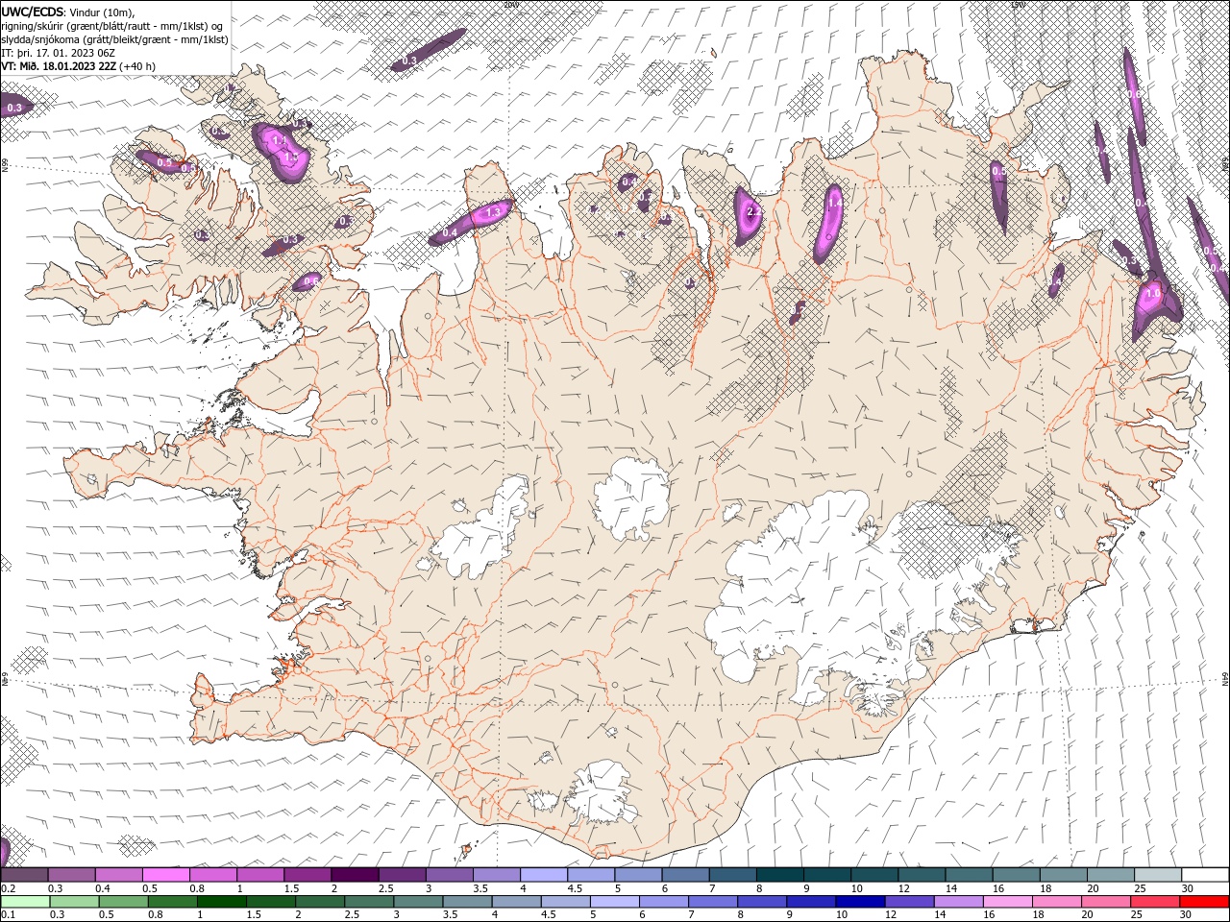Viewport: 1230px width, 922px height.
Task: Click lower legend swatch between 0.1 and 0.3
Action: [25, 902]
